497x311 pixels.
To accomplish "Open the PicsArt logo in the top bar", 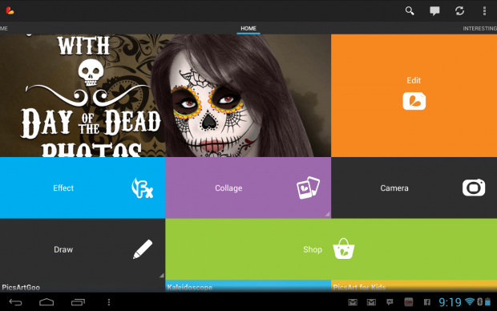I will [x=10, y=10].
